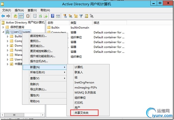Viewport: 174px width, 120px height.
Task: Open the 操作(A) menu
Action: 19,10
